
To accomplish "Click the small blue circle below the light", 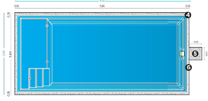I will tap(180, 59).
